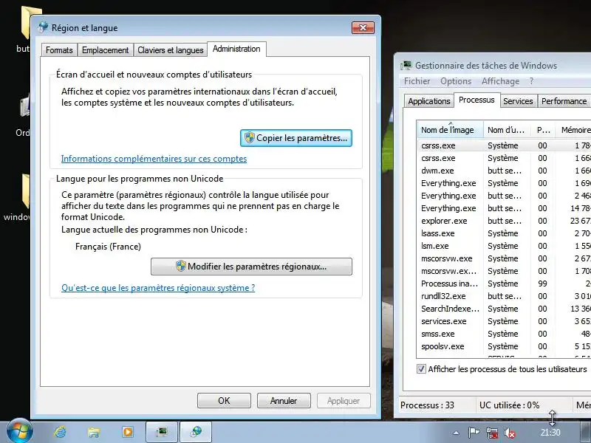Select the Processus ina... idle row

point(504,284)
